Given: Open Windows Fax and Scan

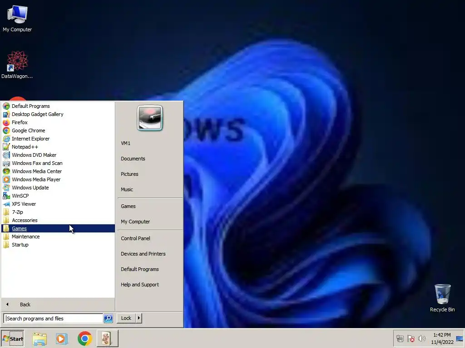Looking at the screenshot, I should (58, 163).
